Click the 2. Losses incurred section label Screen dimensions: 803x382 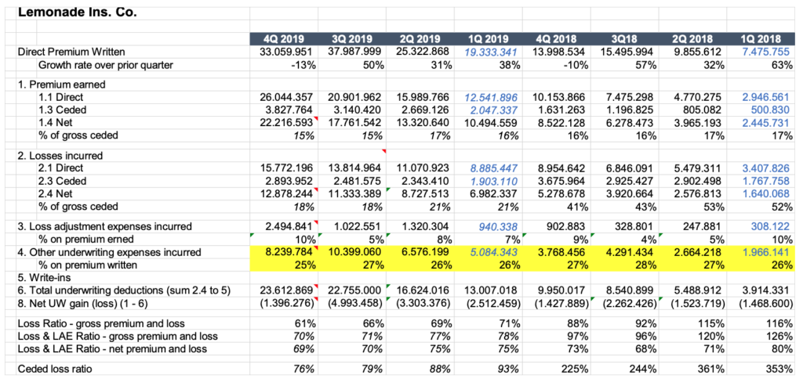(60, 155)
